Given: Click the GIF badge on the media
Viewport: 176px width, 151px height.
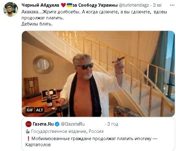Looking at the screenshot, I should tap(30, 110).
